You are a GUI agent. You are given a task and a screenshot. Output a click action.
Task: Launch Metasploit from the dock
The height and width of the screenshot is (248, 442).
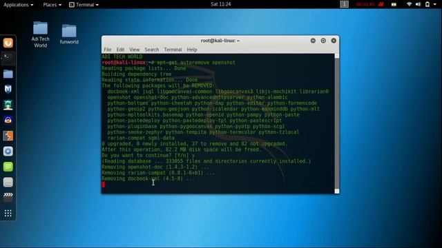[8, 89]
